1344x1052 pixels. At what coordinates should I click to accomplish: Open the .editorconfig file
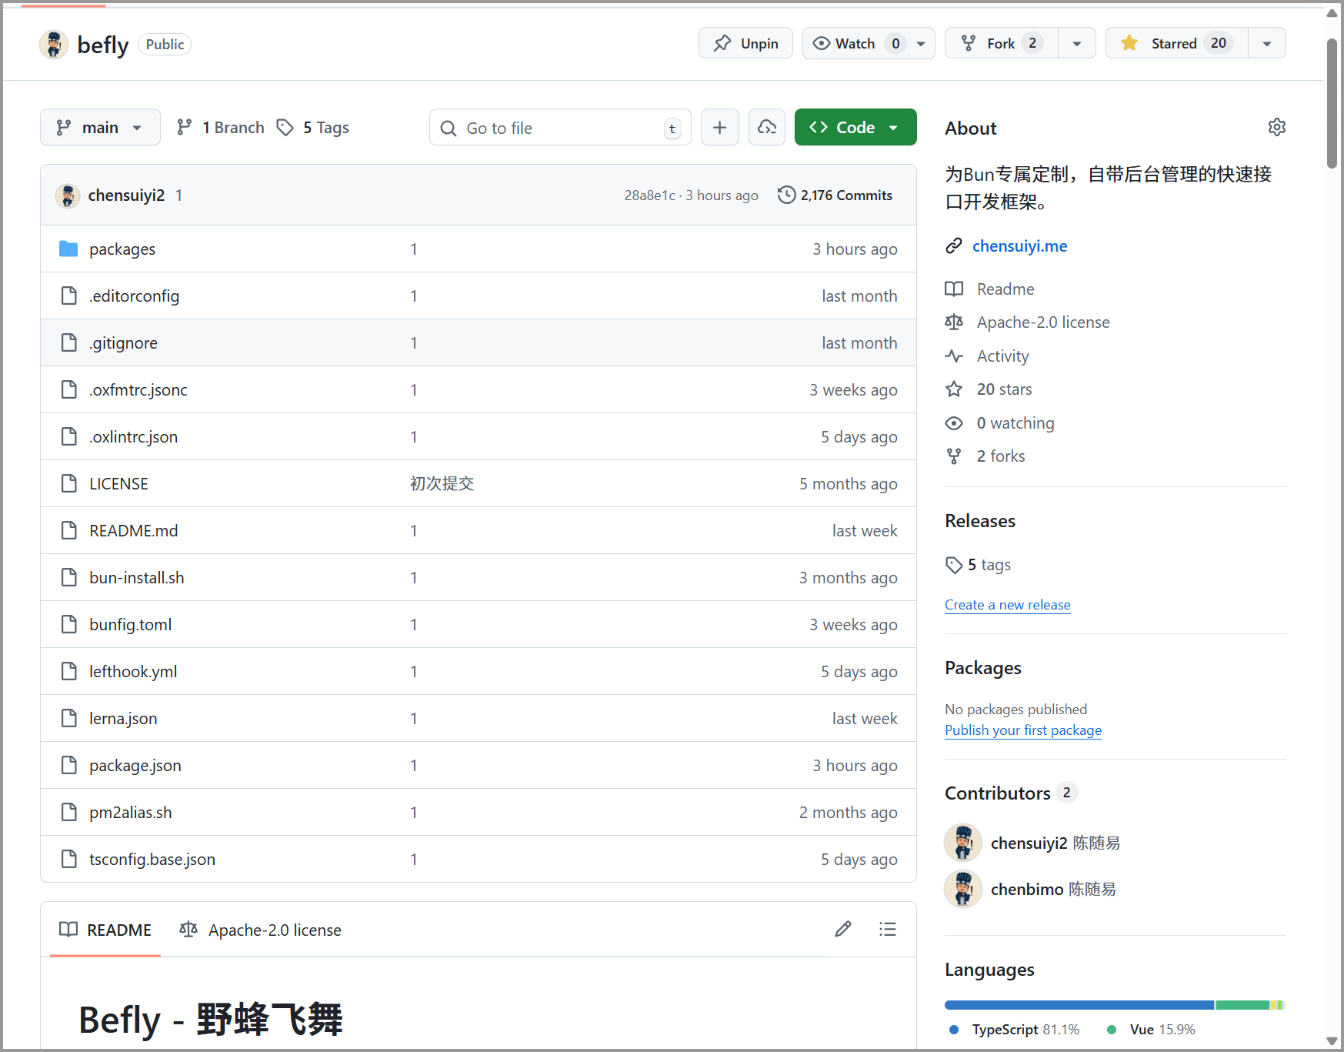(x=134, y=296)
